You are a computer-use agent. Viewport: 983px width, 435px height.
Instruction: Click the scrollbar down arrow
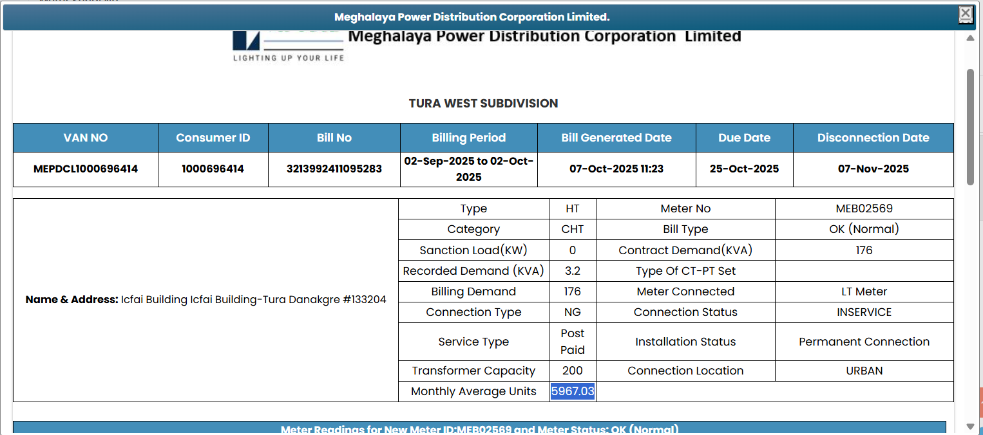(970, 426)
